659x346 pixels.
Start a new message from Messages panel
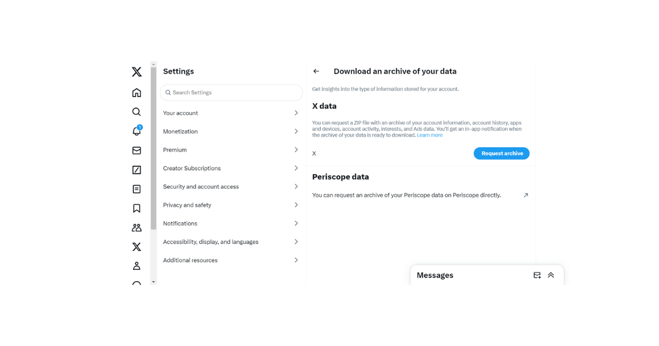pyautogui.click(x=537, y=275)
